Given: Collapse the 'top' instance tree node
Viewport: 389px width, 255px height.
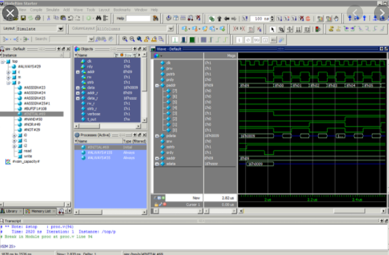Looking at the screenshot, I should tap(3, 61).
